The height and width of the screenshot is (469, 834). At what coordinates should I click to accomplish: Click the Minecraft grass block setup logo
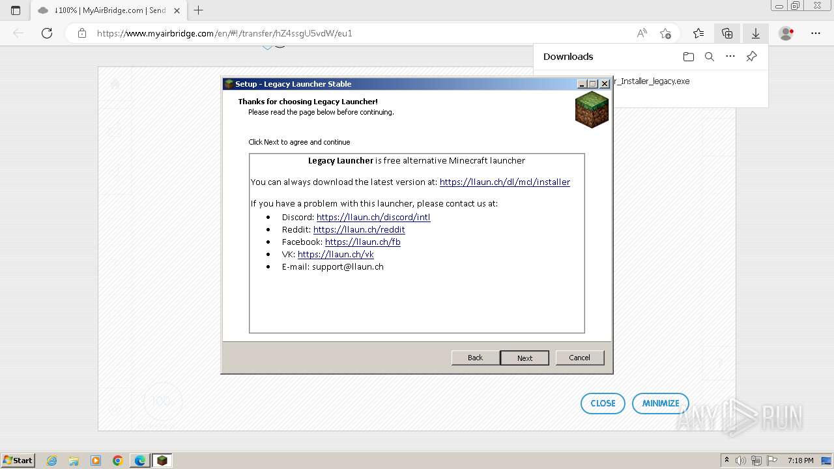pyautogui.click(x=592, y=109)
